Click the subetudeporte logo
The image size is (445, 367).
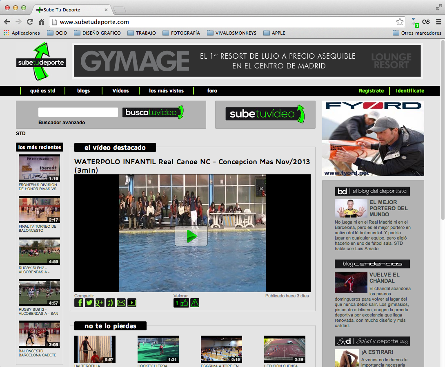[x=41, y=62]
